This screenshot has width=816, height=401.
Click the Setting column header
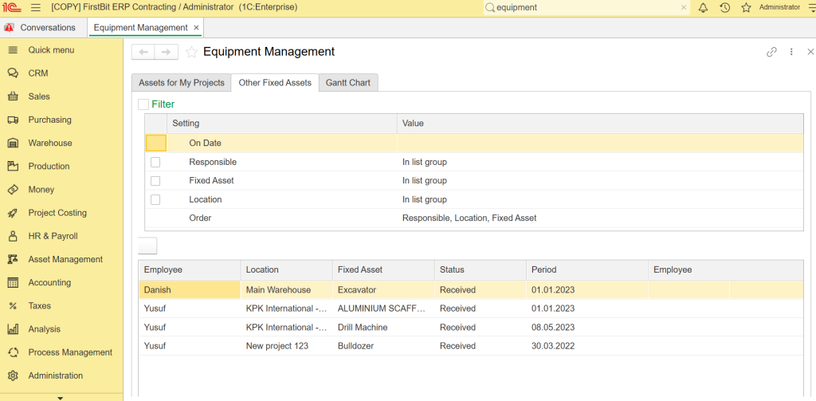281,124
